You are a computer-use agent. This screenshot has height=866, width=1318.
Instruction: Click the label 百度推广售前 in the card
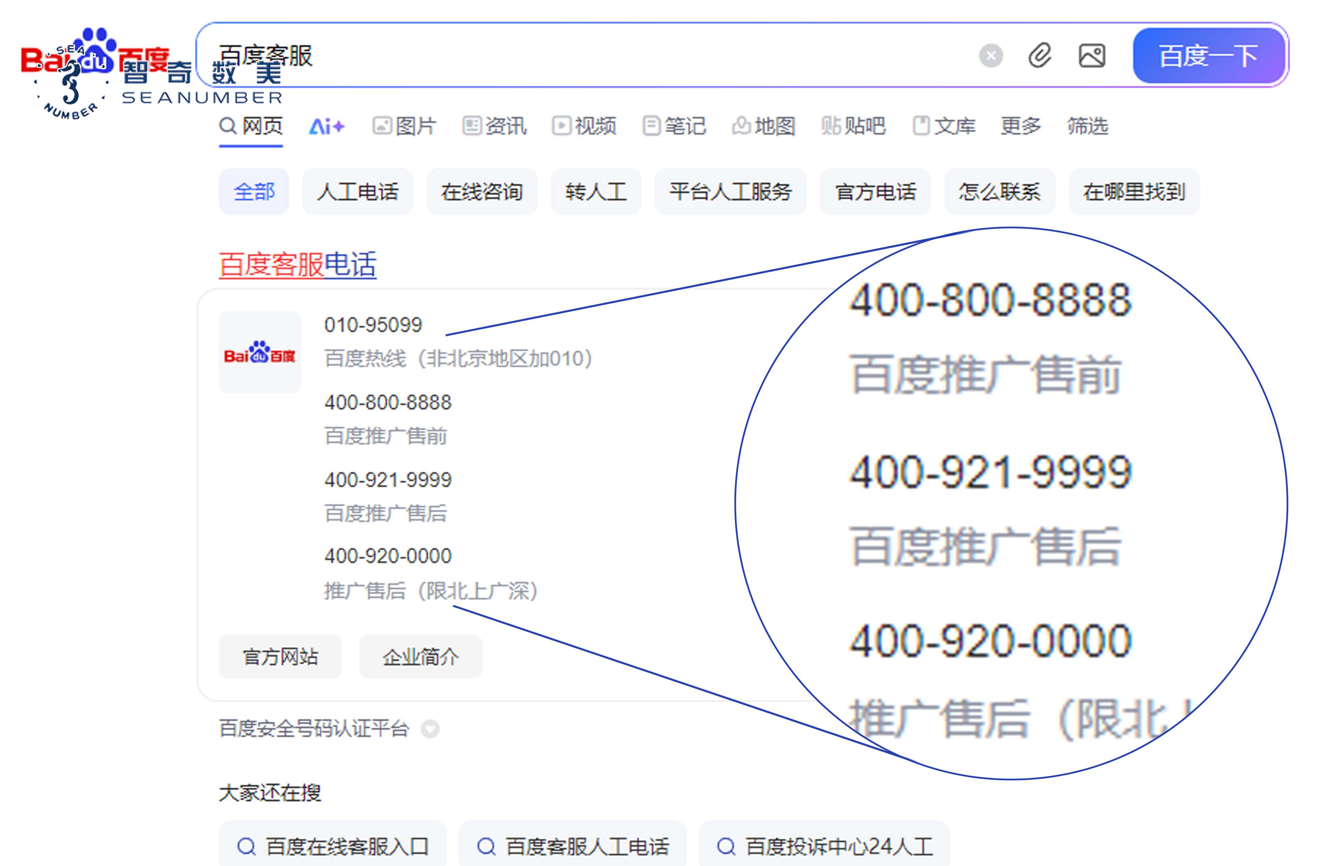coord(386,436)
